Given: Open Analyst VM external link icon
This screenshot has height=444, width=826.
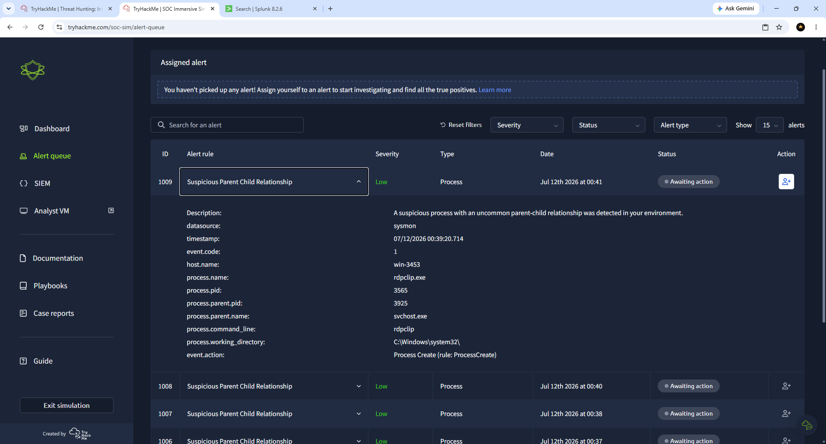Looking at the screenshot, I should coord(111,210).
